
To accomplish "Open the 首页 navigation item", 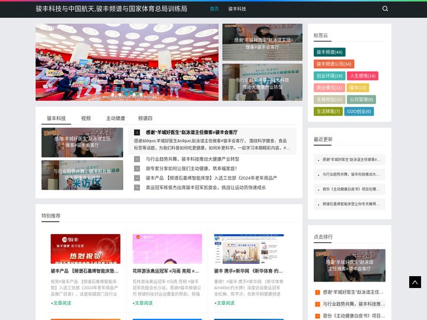I will pyautogui.click(x=214, y=9).
